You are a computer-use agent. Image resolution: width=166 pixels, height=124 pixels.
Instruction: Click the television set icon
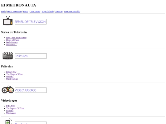8,21
